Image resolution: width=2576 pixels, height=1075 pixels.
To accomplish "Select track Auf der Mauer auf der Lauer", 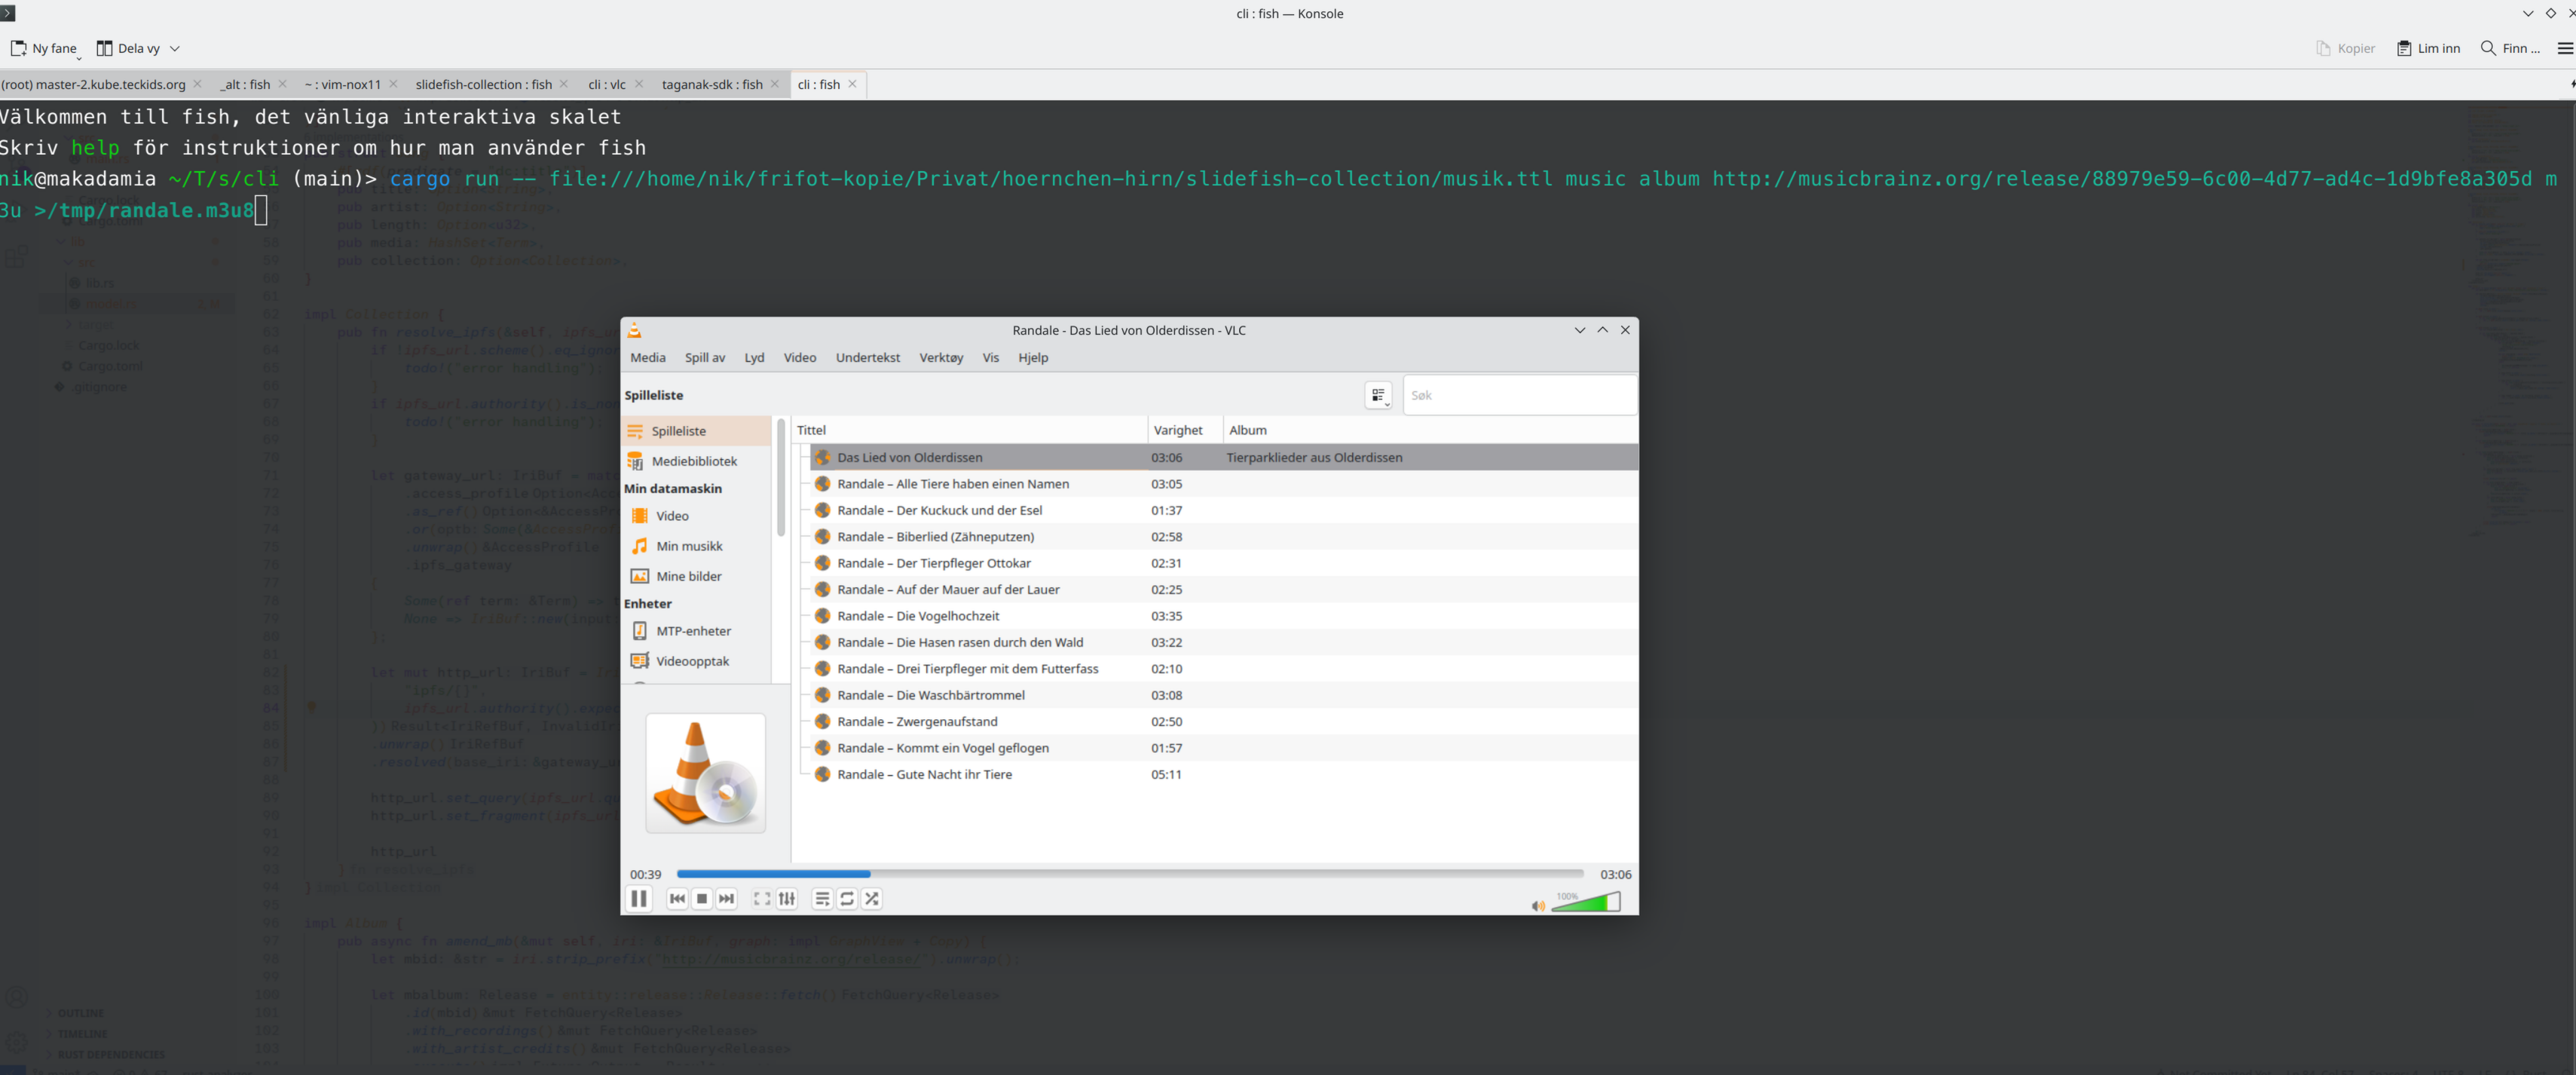I will pyautogui.click(x=1224, y=589).
